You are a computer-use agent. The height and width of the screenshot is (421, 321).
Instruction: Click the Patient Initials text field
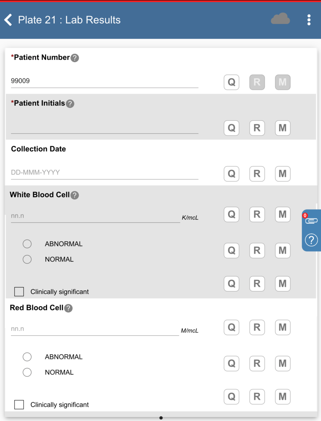coord(105,127)
